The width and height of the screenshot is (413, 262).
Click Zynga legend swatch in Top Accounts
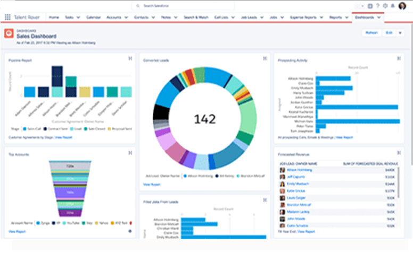pos(38,223)
